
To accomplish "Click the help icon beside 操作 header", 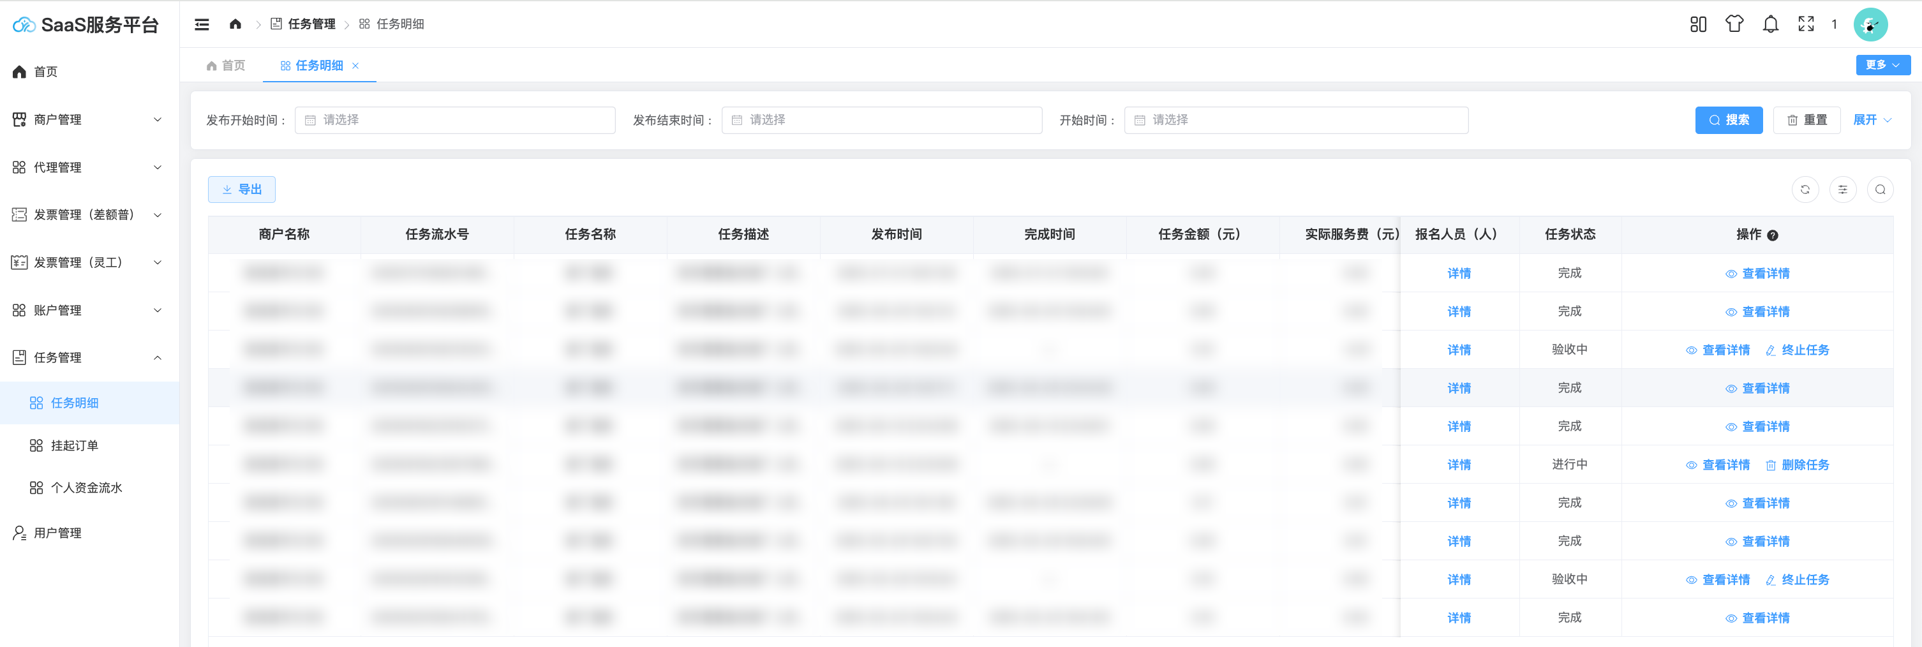I will pos(1773,236).
